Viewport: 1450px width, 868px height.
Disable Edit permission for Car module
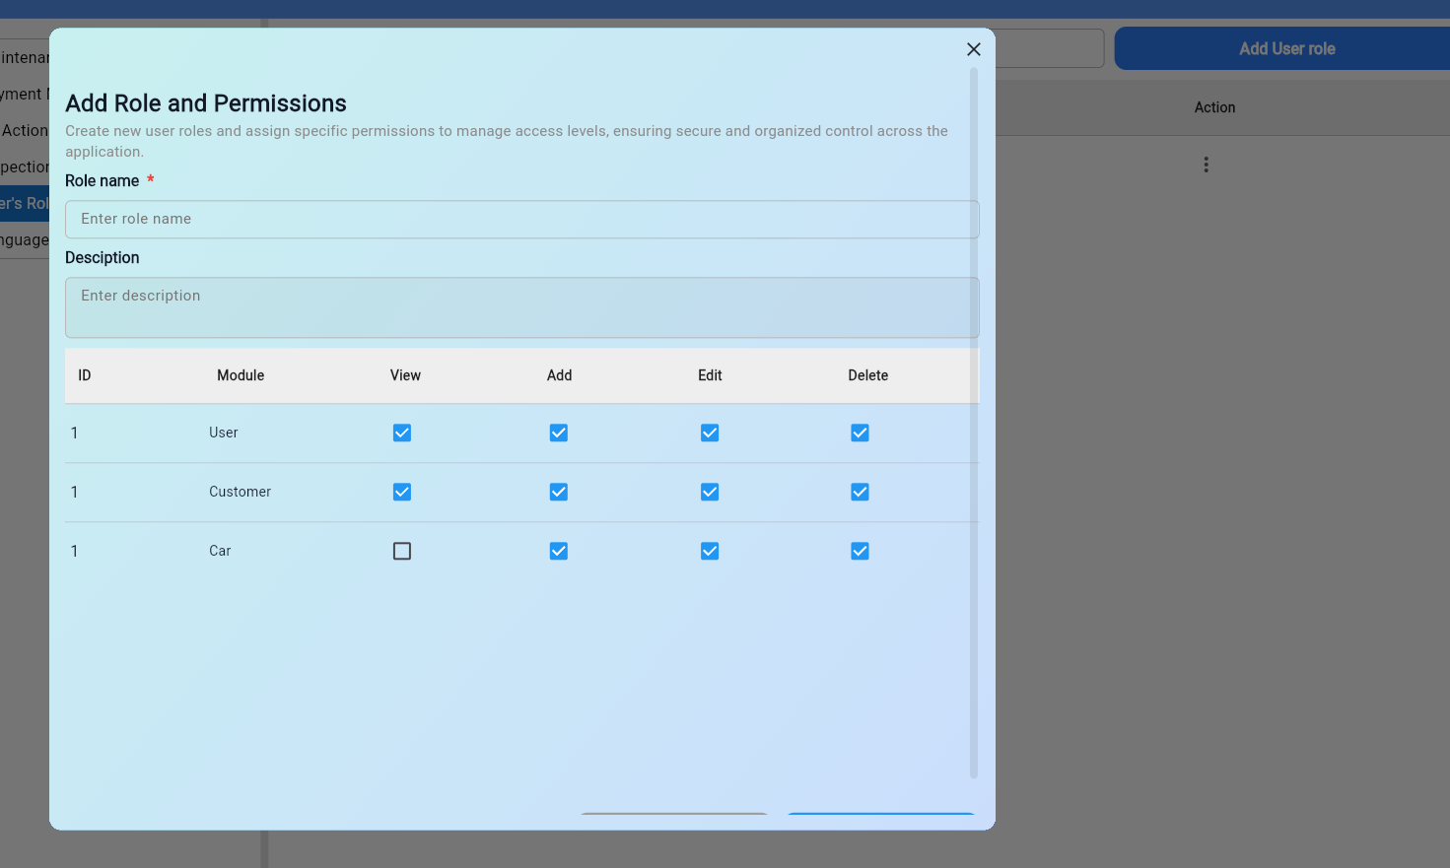[x=710, y=552]
